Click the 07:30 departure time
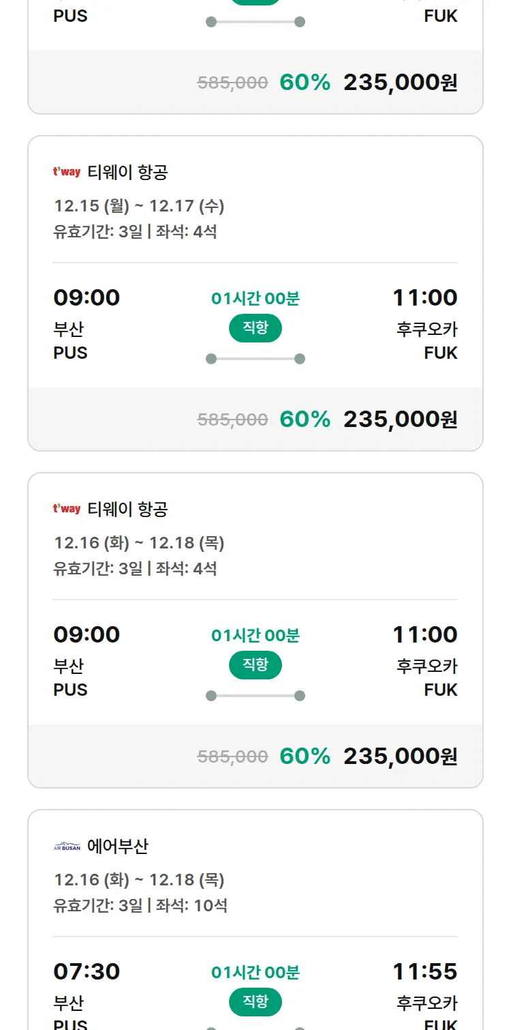511x1030 pixels. click(x=87, y=972)
